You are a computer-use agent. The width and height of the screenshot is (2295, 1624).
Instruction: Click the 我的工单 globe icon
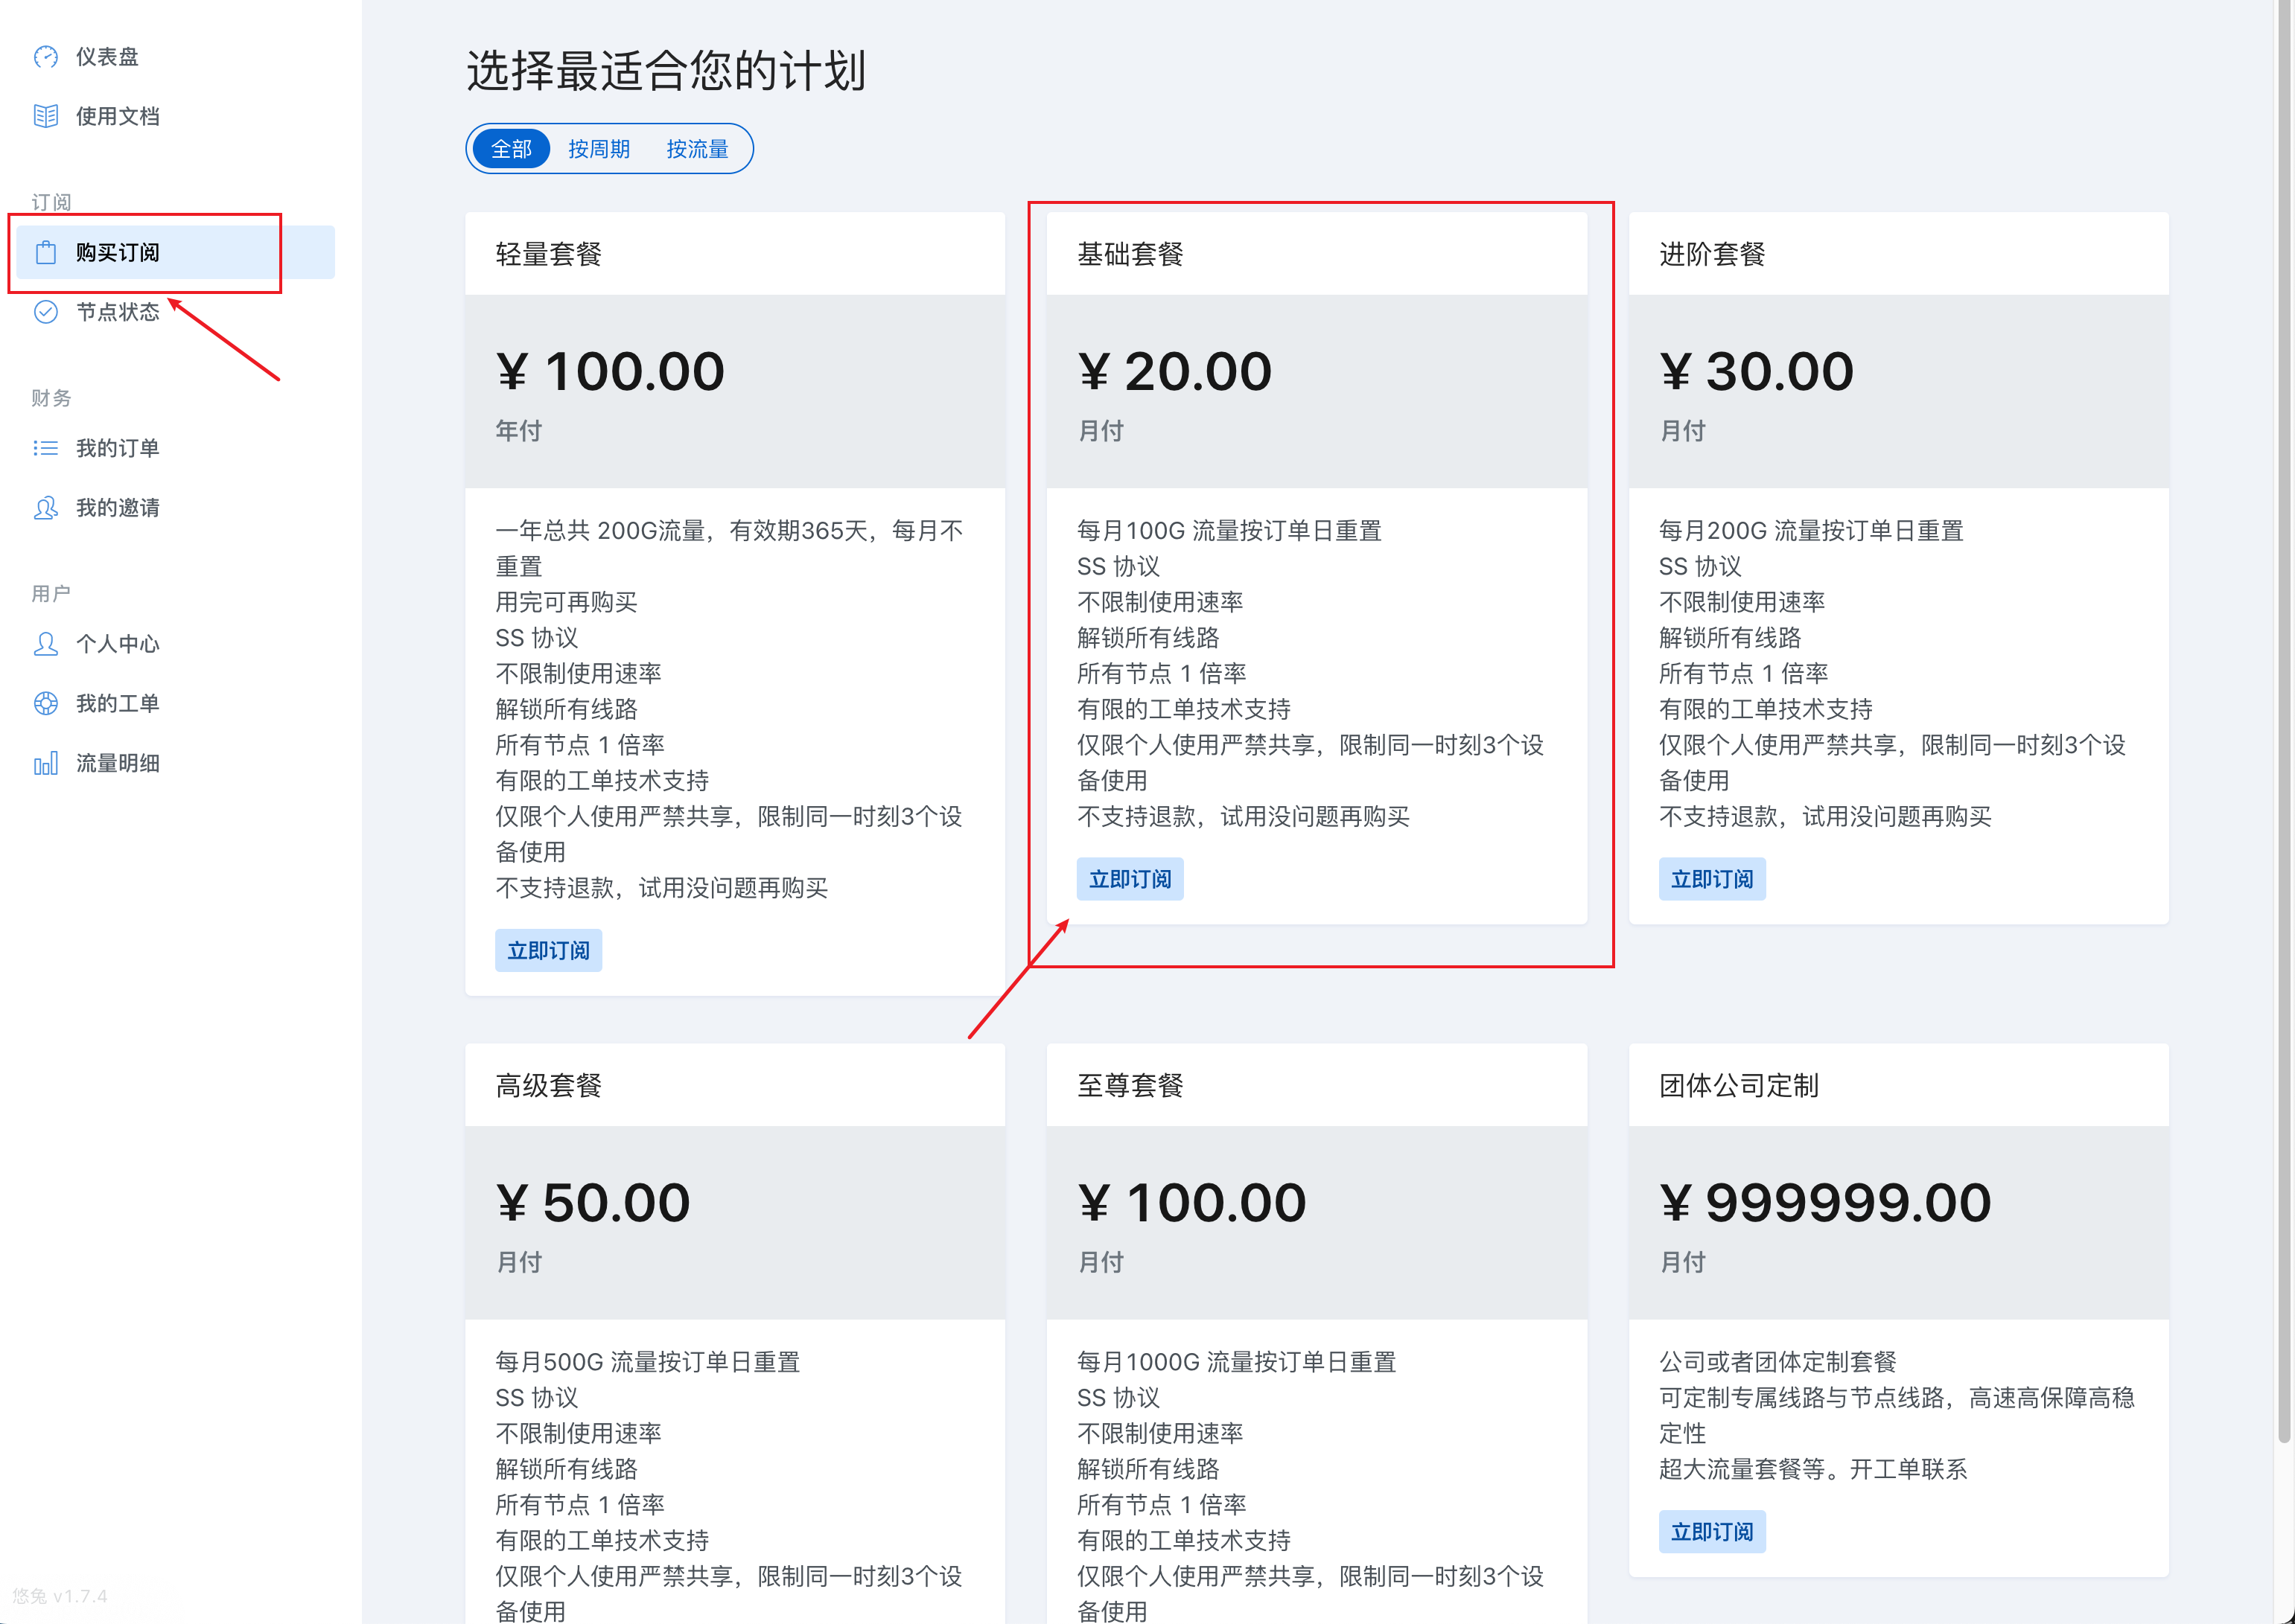tap(46, 703)
